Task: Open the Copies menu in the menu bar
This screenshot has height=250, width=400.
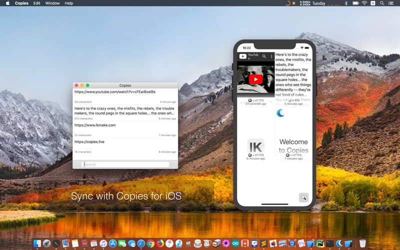Action: tap(21, 3)
